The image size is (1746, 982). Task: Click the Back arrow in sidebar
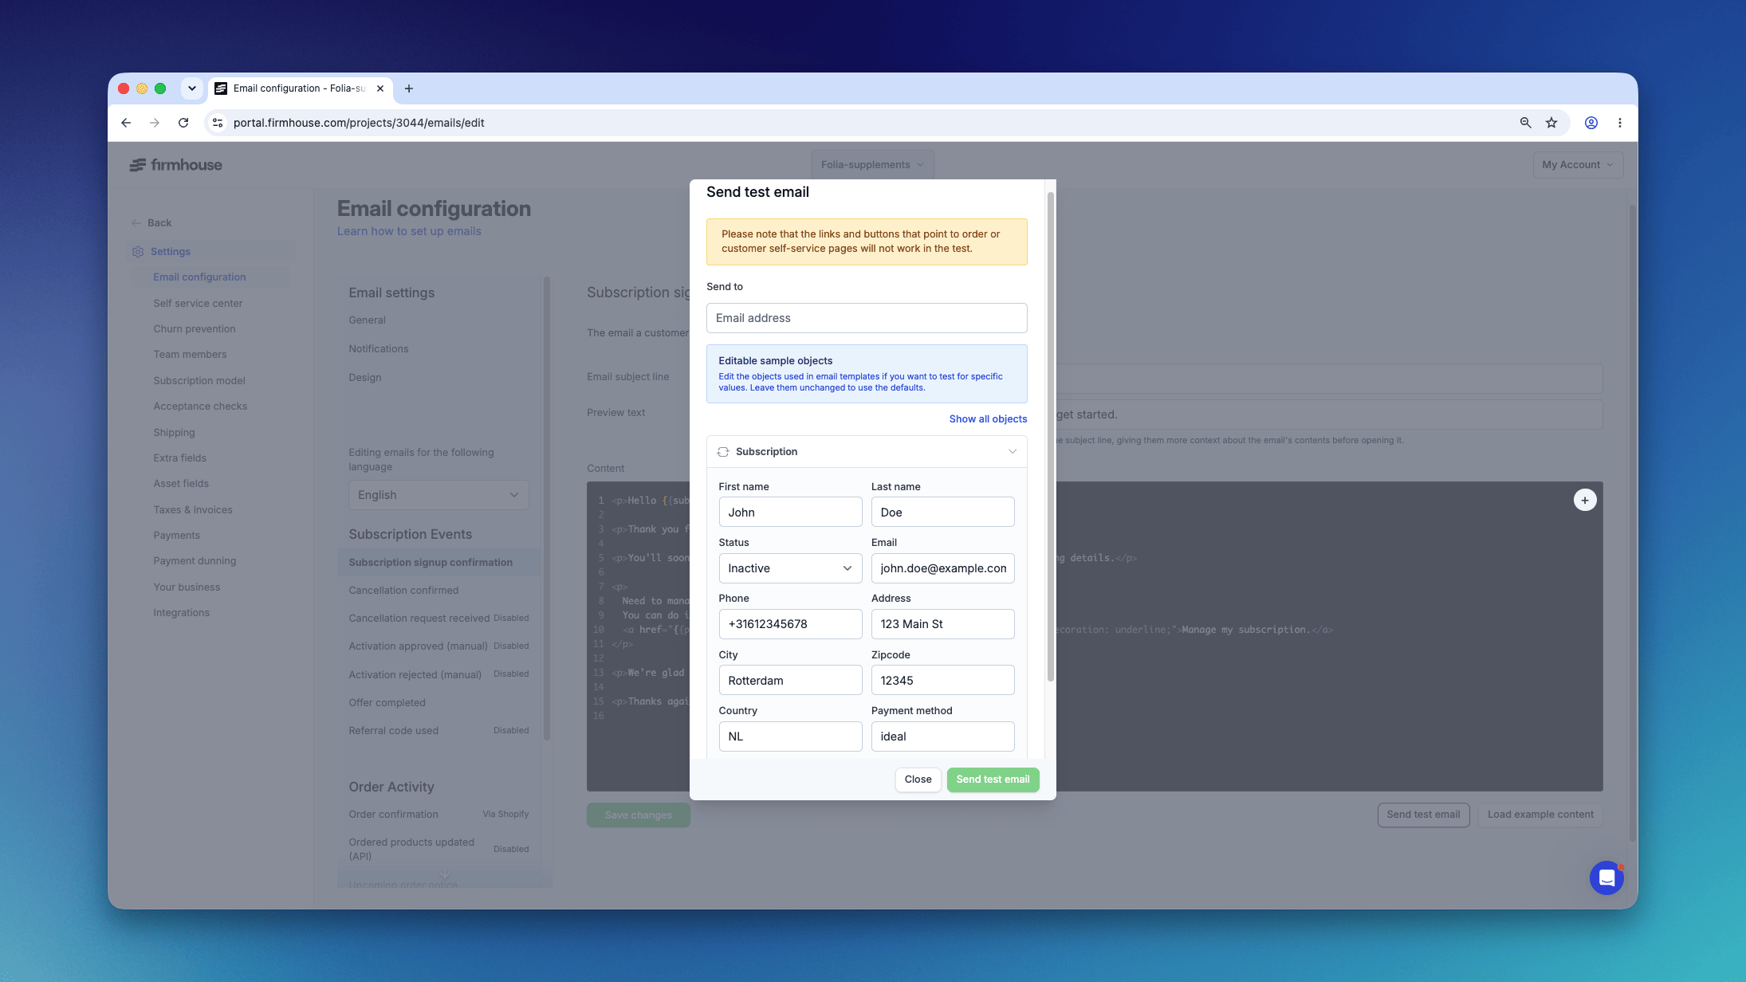coord(136,223)
